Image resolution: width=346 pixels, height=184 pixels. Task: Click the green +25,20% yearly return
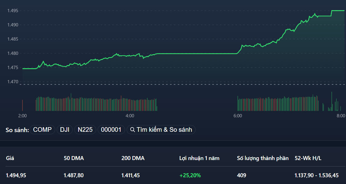click(190, 175)
